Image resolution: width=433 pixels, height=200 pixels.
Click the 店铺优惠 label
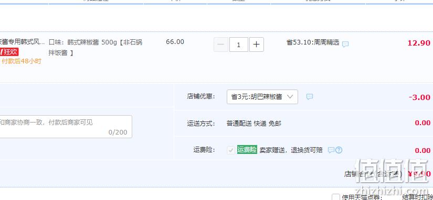pos(201,96)
